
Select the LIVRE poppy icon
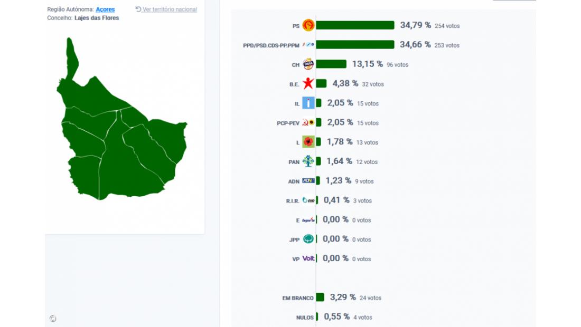[308, 142]
